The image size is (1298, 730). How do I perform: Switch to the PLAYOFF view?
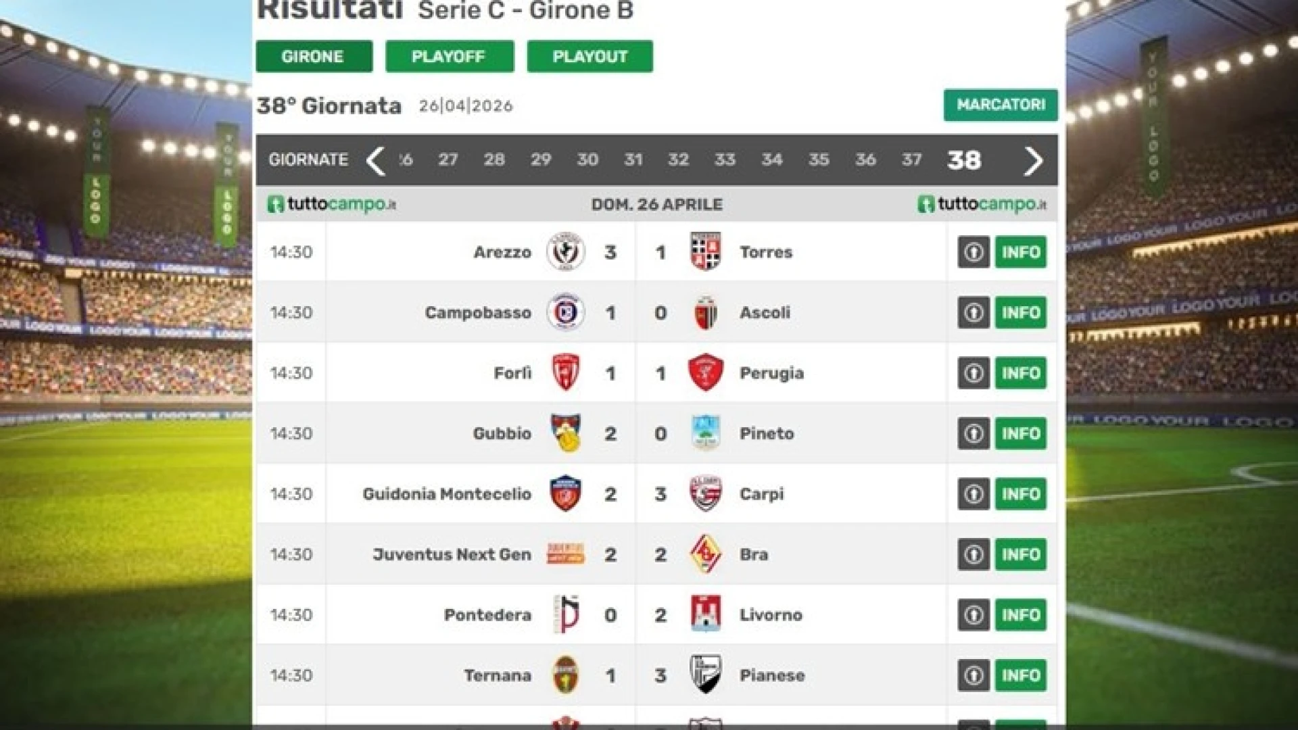click(448, 57)
